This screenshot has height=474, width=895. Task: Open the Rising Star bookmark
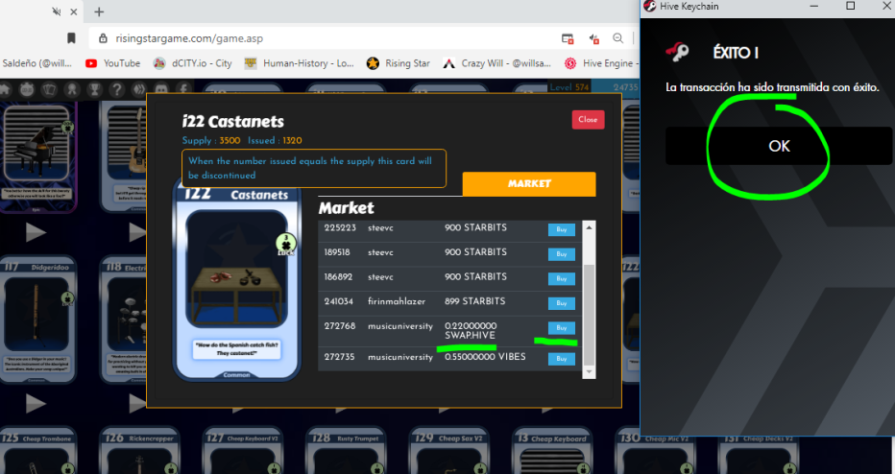(399, 63)
